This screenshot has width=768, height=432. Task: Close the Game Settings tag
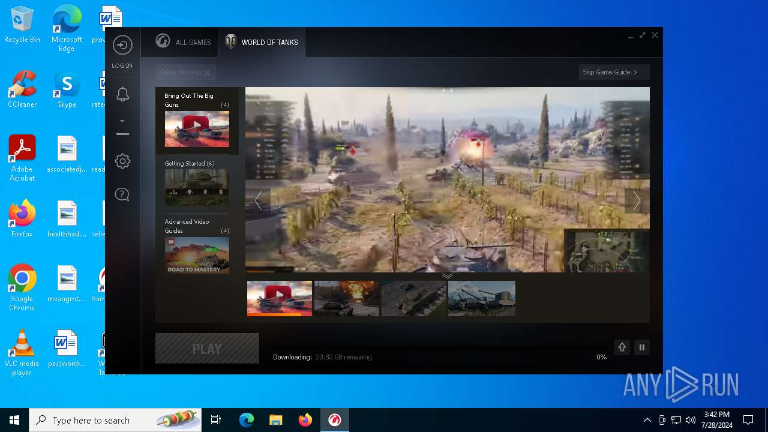pos(207,73)
